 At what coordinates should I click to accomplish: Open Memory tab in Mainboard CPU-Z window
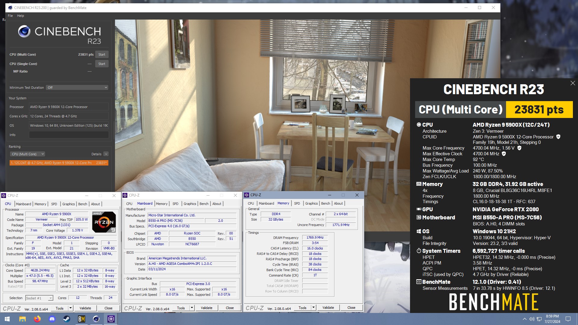(162, 204)
